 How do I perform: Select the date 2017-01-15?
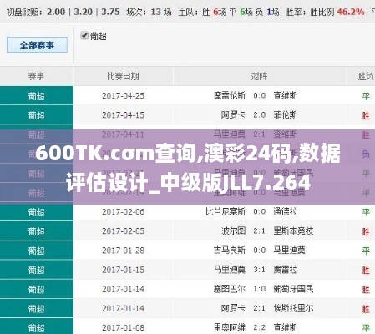(123, 270)
